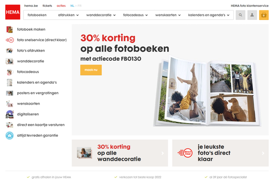The image size is (274, 182).
Task: Click the altijd tevreden garantie camera icon
Action: coord(10,135)
